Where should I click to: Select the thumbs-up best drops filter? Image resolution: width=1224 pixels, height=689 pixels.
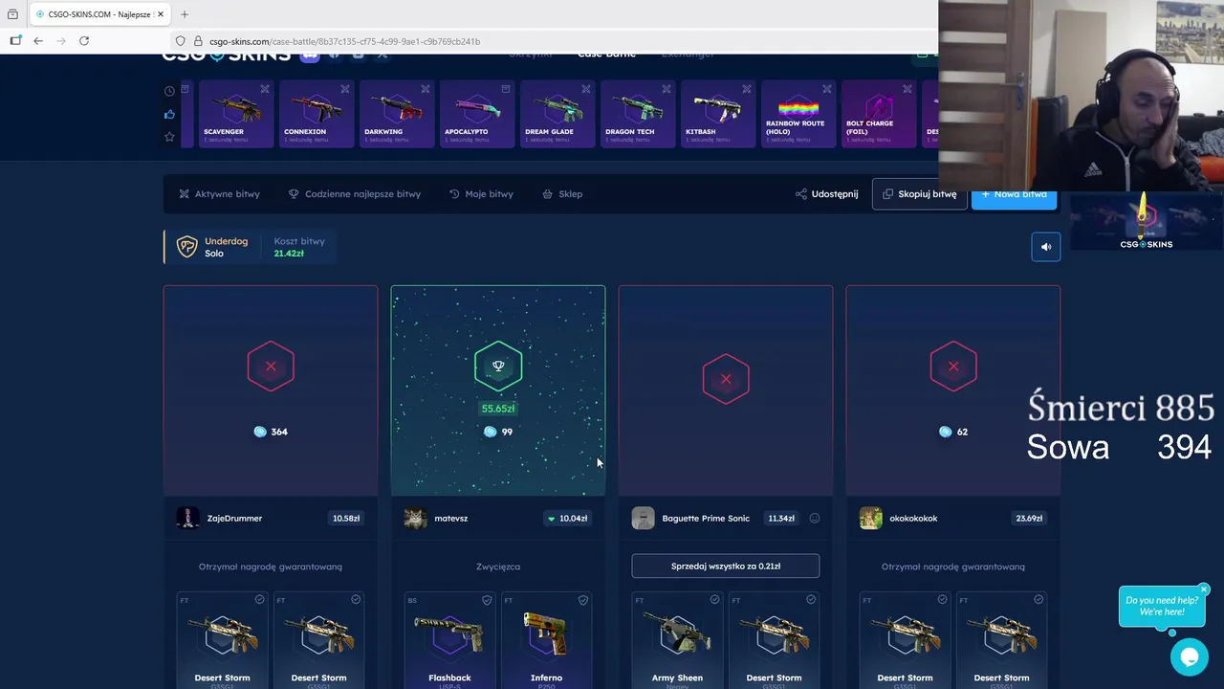click(169, 114)
